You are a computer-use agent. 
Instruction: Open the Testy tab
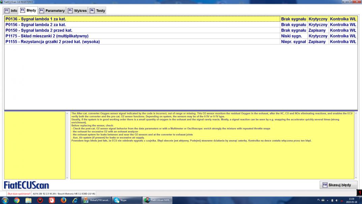coord(97,11)
